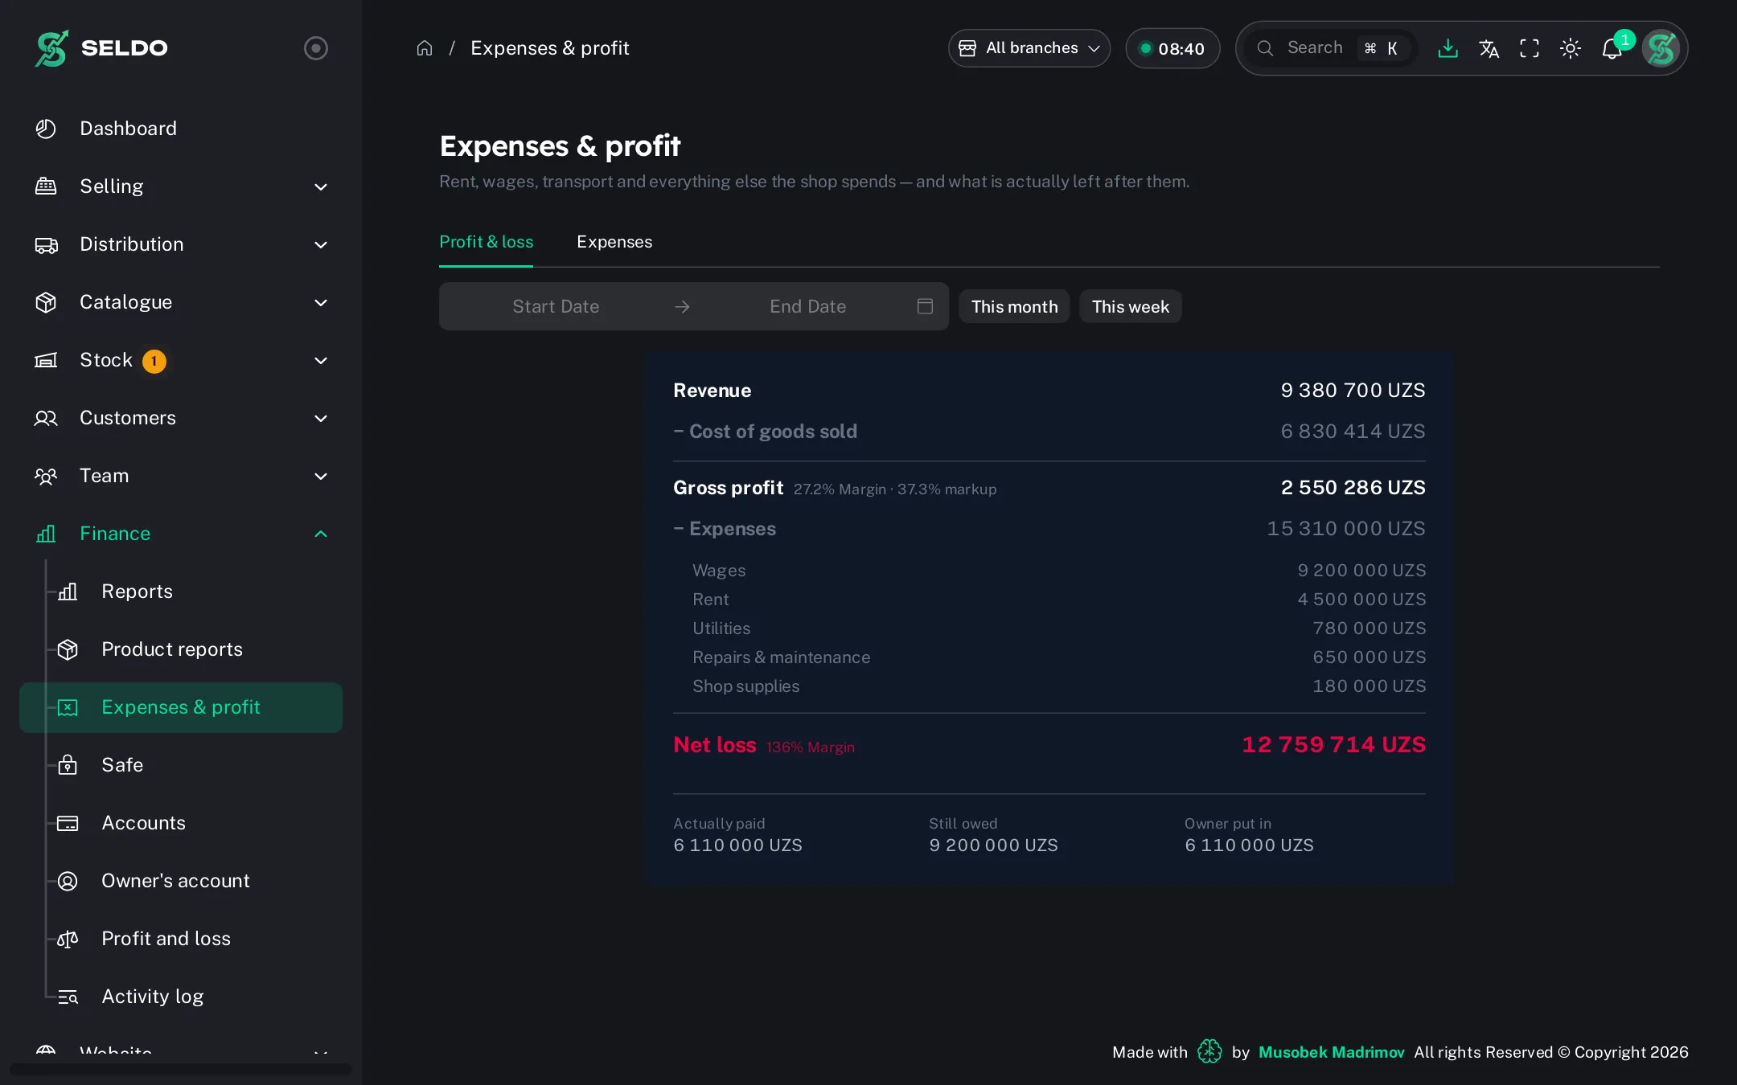1737x1085 pixels.
Task: Collapse the Finance menu chevron
Action: tap(321, 534)
